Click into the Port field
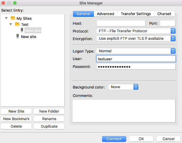 coord(168,23)
